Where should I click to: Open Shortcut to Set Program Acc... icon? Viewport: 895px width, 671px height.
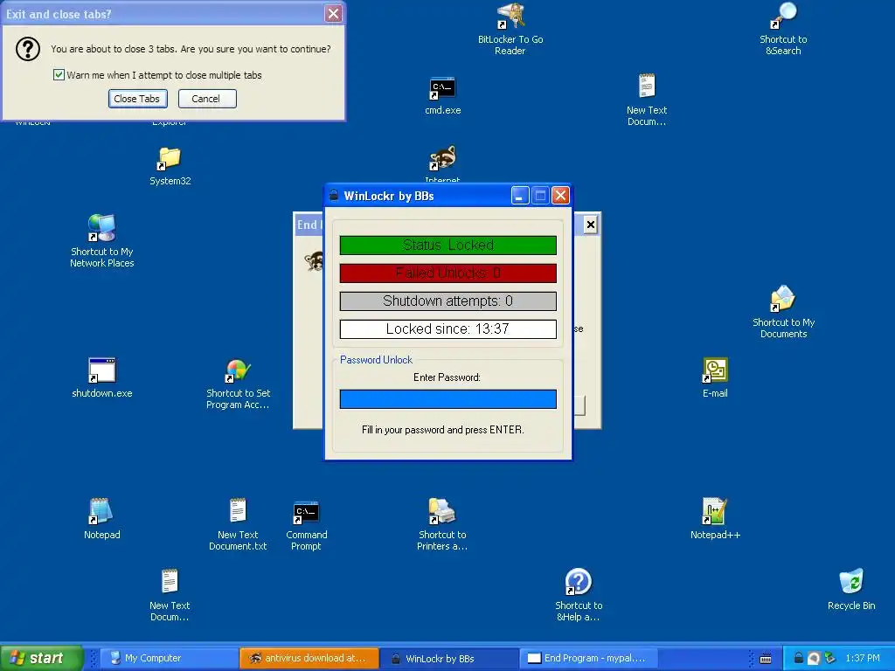[238, 370]
